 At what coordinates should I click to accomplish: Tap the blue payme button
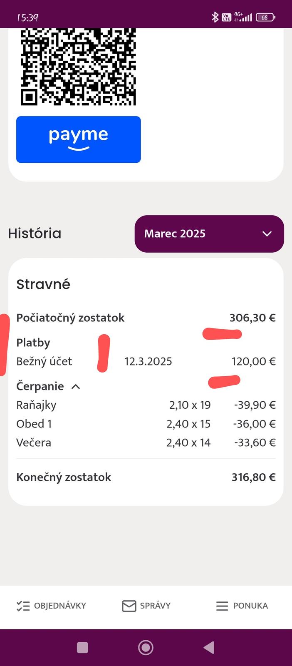[x=79, y=139]
